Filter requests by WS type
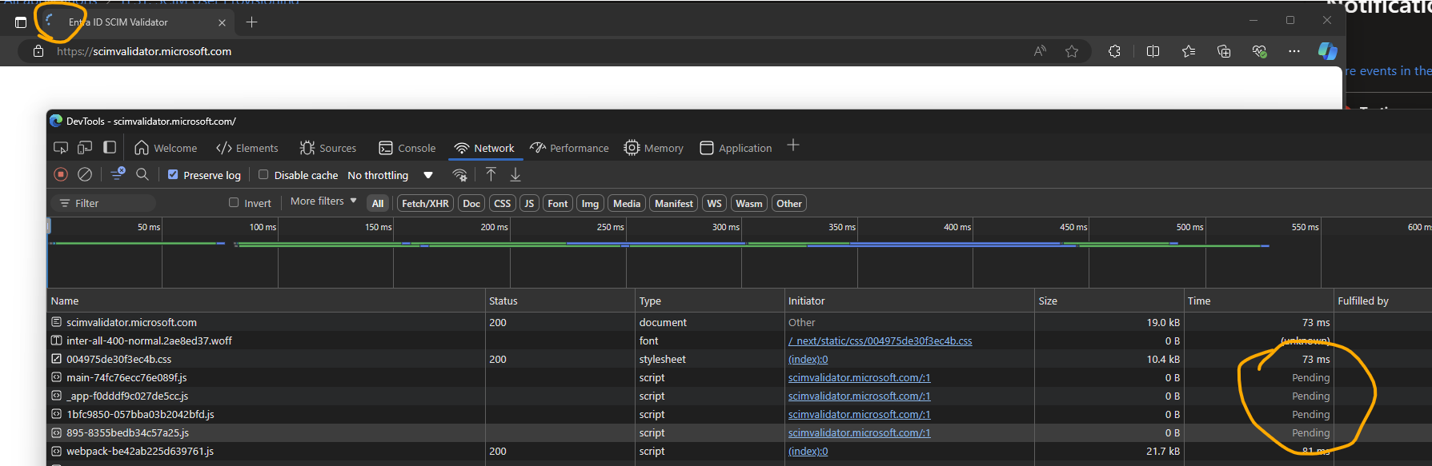Screen dimensions: 1432x466 715,204
